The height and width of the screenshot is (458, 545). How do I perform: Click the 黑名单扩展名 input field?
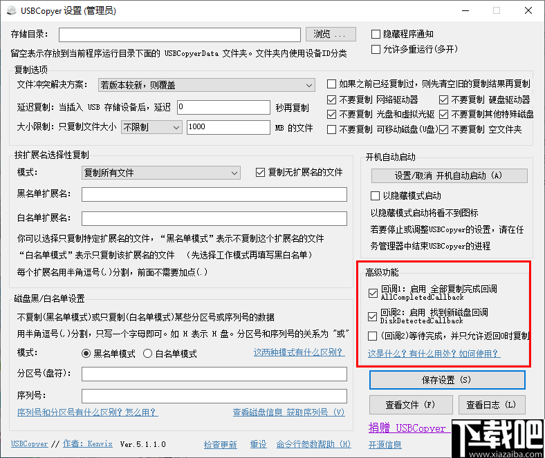coord(214,194)
